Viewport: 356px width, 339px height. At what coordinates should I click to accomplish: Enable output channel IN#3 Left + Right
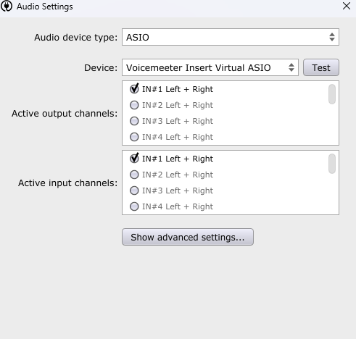coord(134,121)
